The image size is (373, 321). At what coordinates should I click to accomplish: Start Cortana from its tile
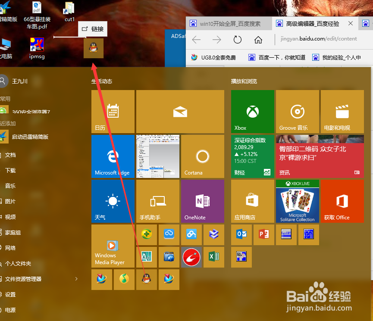[x=202, y=156]
